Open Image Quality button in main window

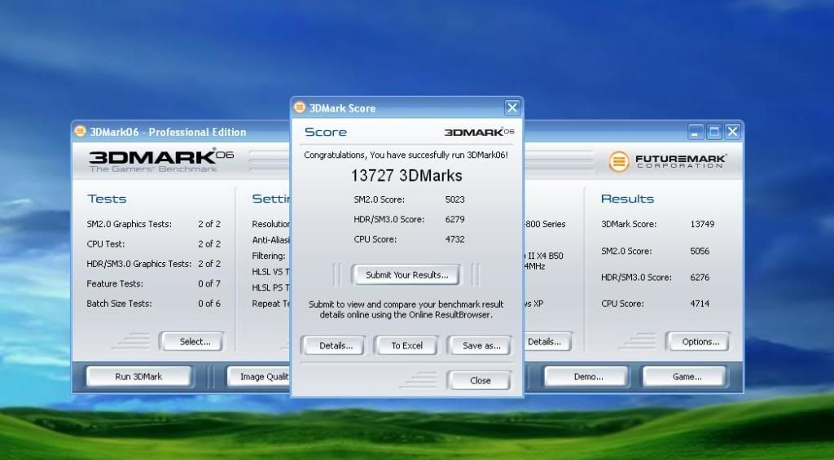[259, 376]
